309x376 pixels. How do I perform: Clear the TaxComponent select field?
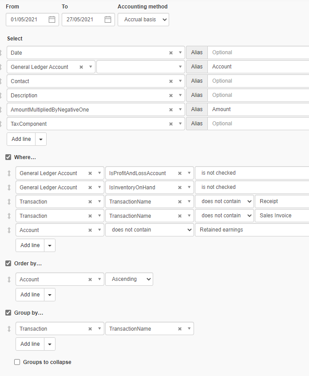pos(171,124)
